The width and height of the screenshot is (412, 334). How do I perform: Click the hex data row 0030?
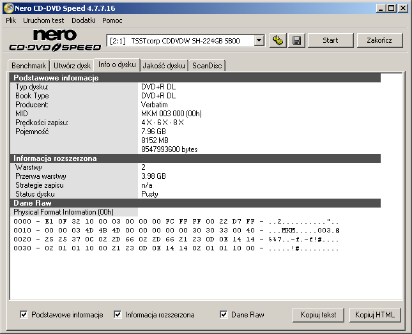176,248
